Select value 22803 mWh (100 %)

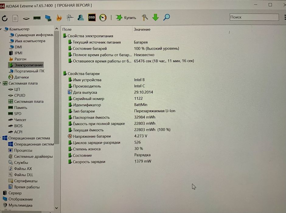pos(152,130)
